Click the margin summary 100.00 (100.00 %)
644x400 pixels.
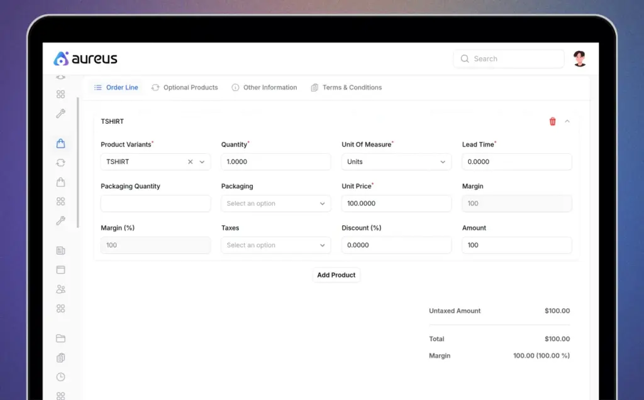(x=541, y=355)
